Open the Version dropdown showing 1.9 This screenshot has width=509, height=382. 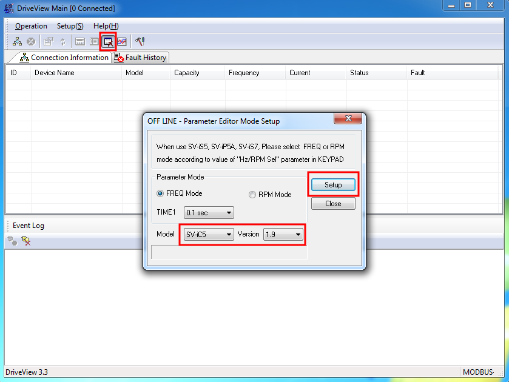tap(283, 234)
